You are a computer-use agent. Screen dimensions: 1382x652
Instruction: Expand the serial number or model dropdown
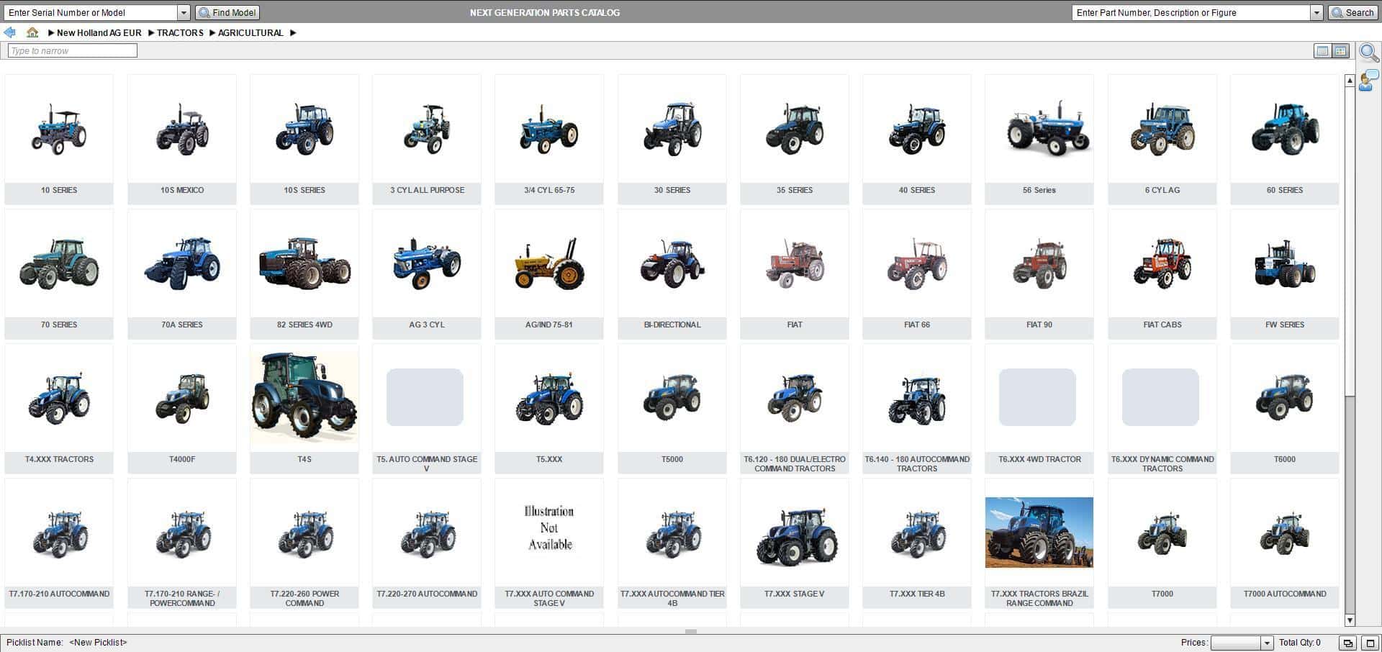pos(184,12)
